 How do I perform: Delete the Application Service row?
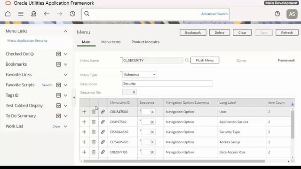pos(94,122)
